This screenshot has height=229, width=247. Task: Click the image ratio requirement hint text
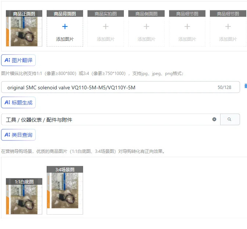pyautogui.click(x=92, y=74)
